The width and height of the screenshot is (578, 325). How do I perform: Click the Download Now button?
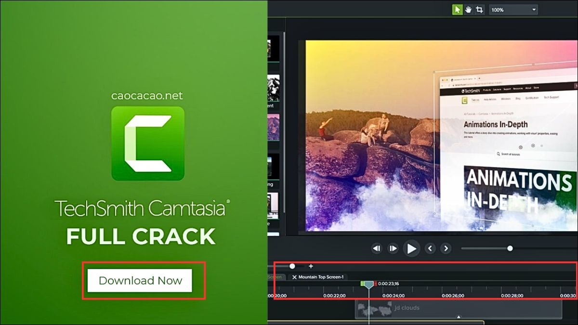[140, 281]
